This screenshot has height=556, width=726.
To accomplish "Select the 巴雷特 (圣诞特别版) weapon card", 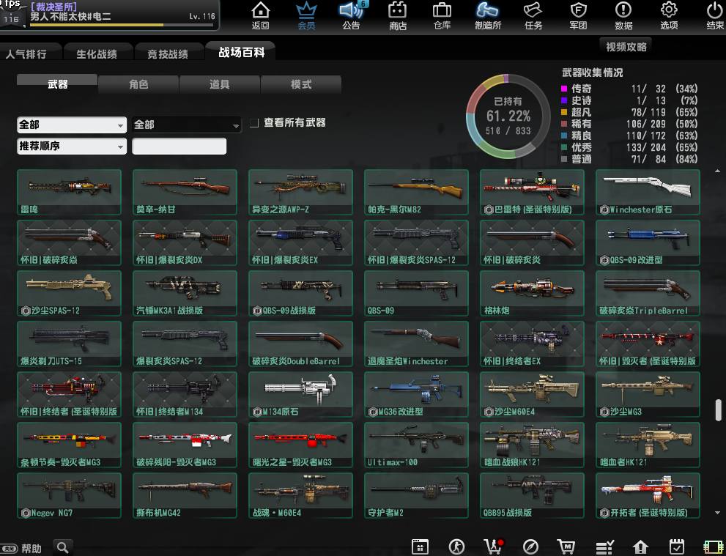I will pyautogui.click(x=532, y=192).
